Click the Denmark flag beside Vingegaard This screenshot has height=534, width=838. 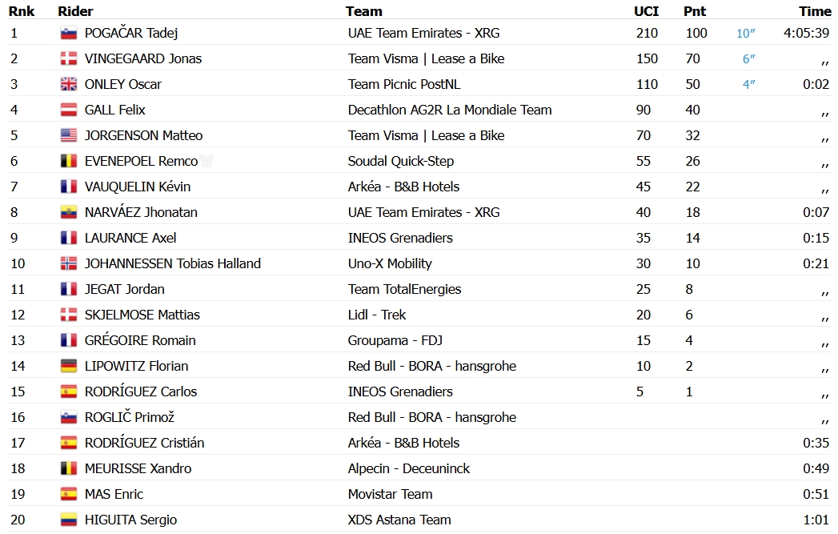click(x=68, y=58)
